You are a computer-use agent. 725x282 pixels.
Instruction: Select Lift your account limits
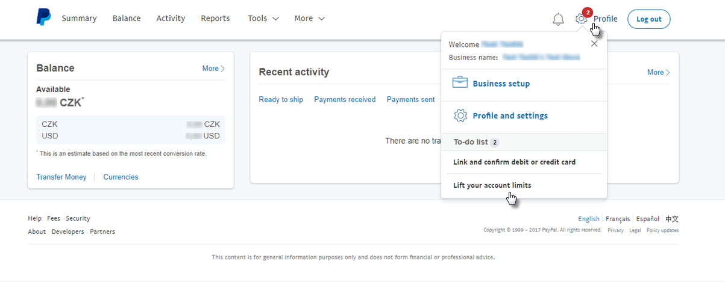coord(492,185)
